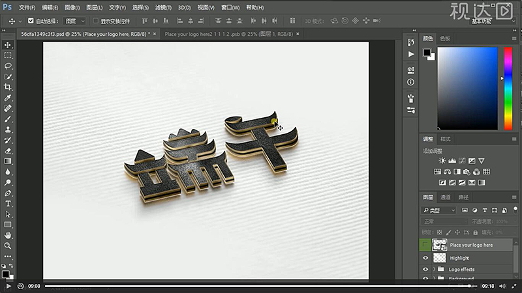The image size is (522, 293).
Task: Open the auto-select Layer dropdown
Action: click(x=75, y=21)
